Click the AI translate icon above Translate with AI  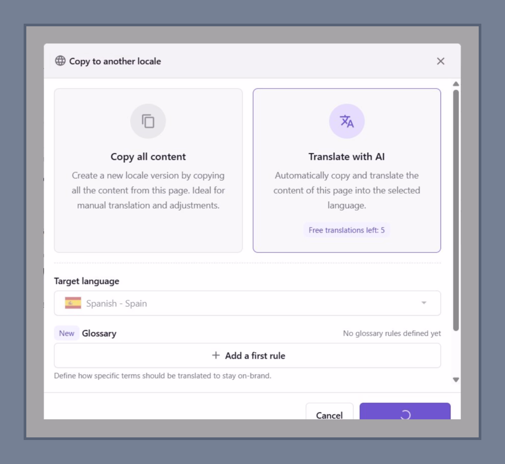tap(347, 121)
